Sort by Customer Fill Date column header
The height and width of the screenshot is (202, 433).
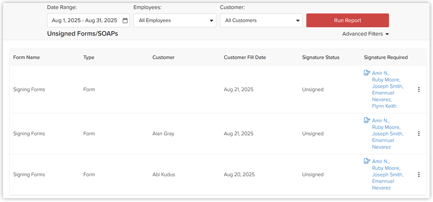click(245, 58)
